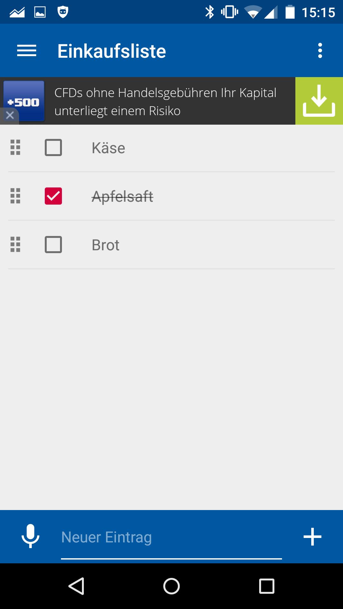The height and width of the screenshot is (609, 343).
Task: Tap the green download icon on the ad
Action: [x=319, y=101]
